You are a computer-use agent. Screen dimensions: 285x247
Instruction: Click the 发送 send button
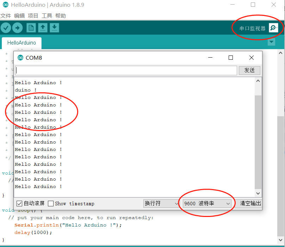[x=249, y=70]
